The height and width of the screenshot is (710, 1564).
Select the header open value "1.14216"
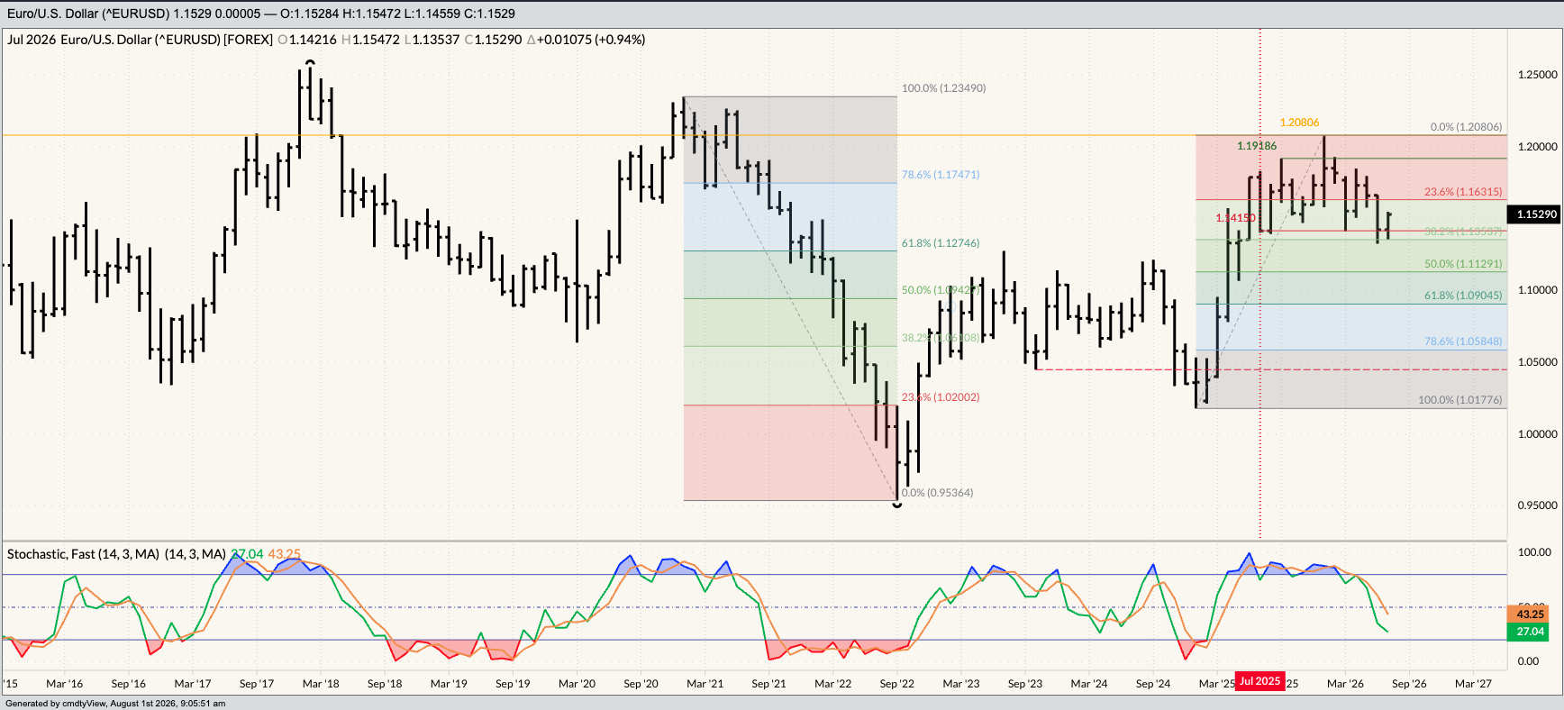point(313,40)
